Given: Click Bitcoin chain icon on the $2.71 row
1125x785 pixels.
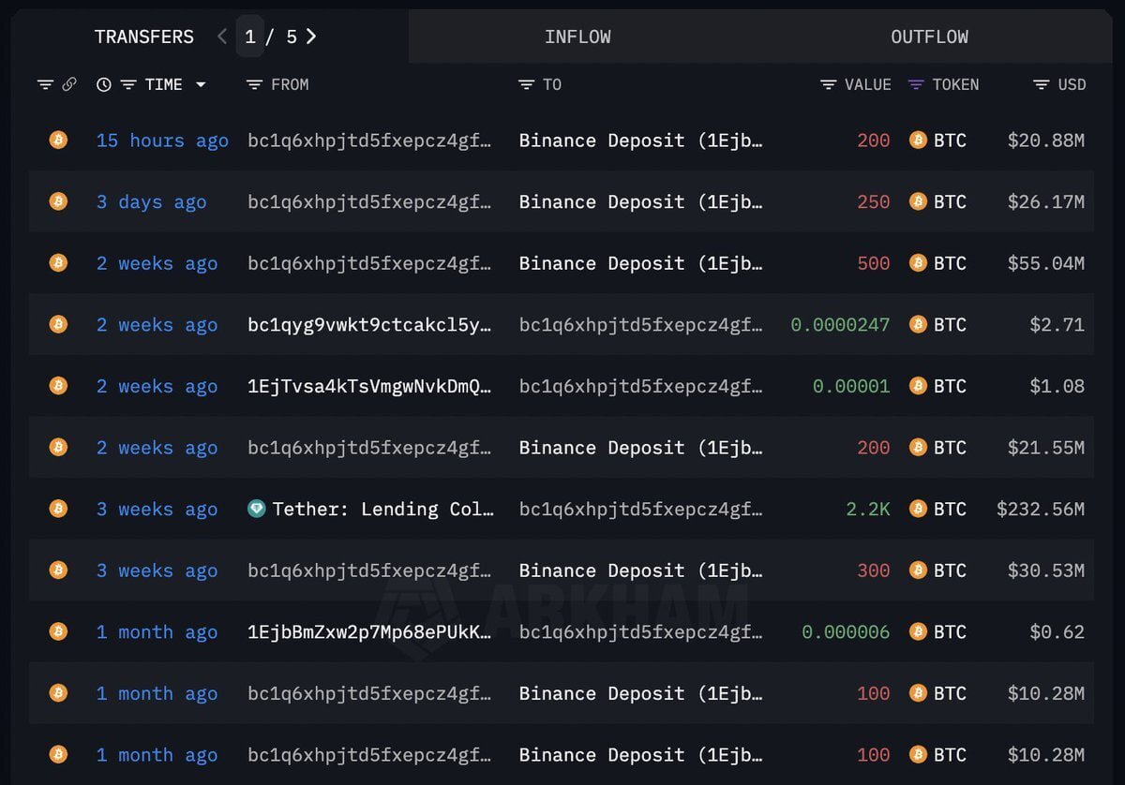Looking at the screenshot, I should point(58,324).
